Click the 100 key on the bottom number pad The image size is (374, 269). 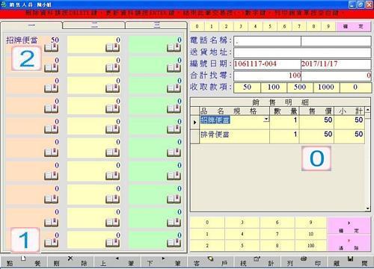point(310,246)
